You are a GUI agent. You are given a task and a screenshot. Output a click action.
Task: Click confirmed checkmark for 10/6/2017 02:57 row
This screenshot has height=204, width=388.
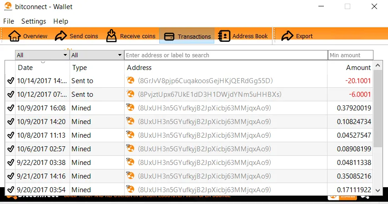coord(10,149)
